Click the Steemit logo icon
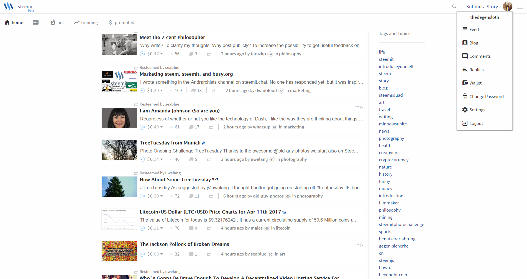The height and width of the screenshot is (279, 527). (x=9, y=6)
